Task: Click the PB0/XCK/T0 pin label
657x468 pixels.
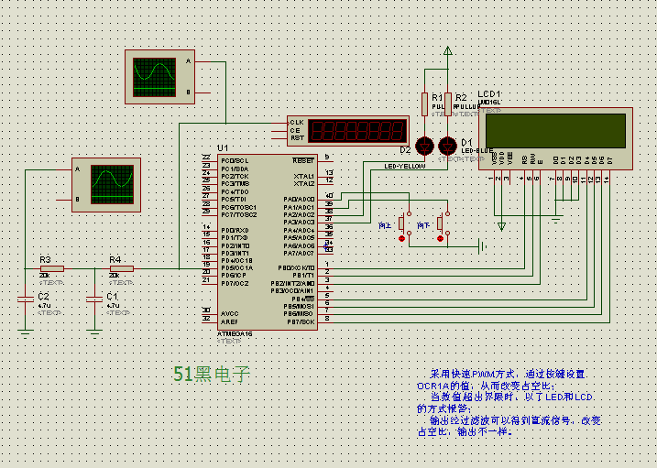Action: (x=296, y=268)
